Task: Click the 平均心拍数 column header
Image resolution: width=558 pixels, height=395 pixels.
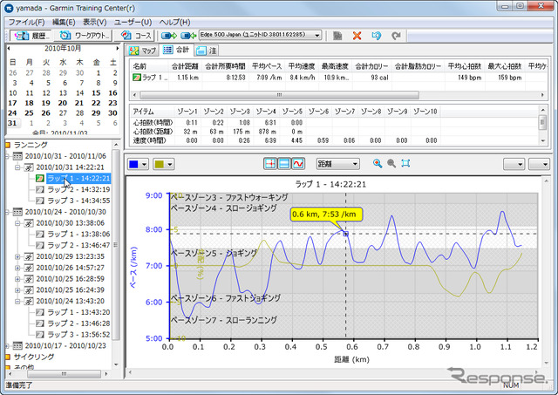Action: (464, 66)
